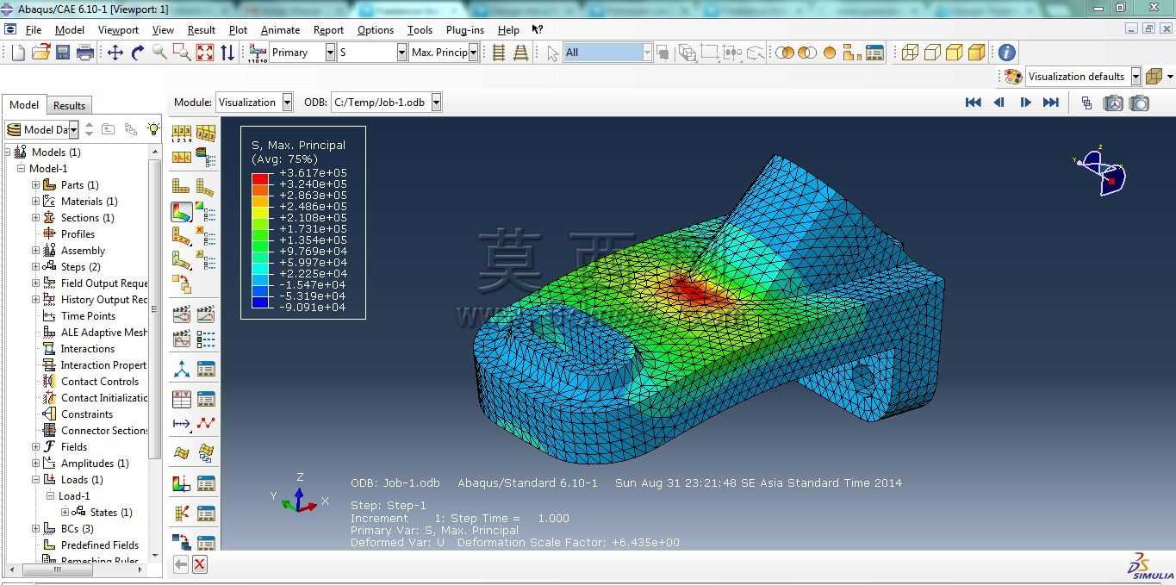
Task: Open the Module Visualization dropdown
Action: click(x=287, y=103)
